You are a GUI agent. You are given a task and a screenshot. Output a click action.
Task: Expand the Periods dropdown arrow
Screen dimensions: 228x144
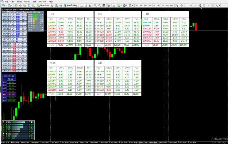tap(127, 6)
